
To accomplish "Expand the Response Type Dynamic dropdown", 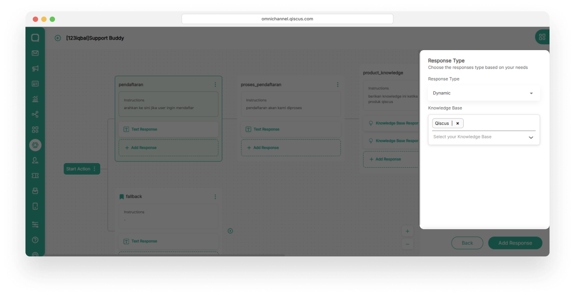I will [x=484, y=93].
